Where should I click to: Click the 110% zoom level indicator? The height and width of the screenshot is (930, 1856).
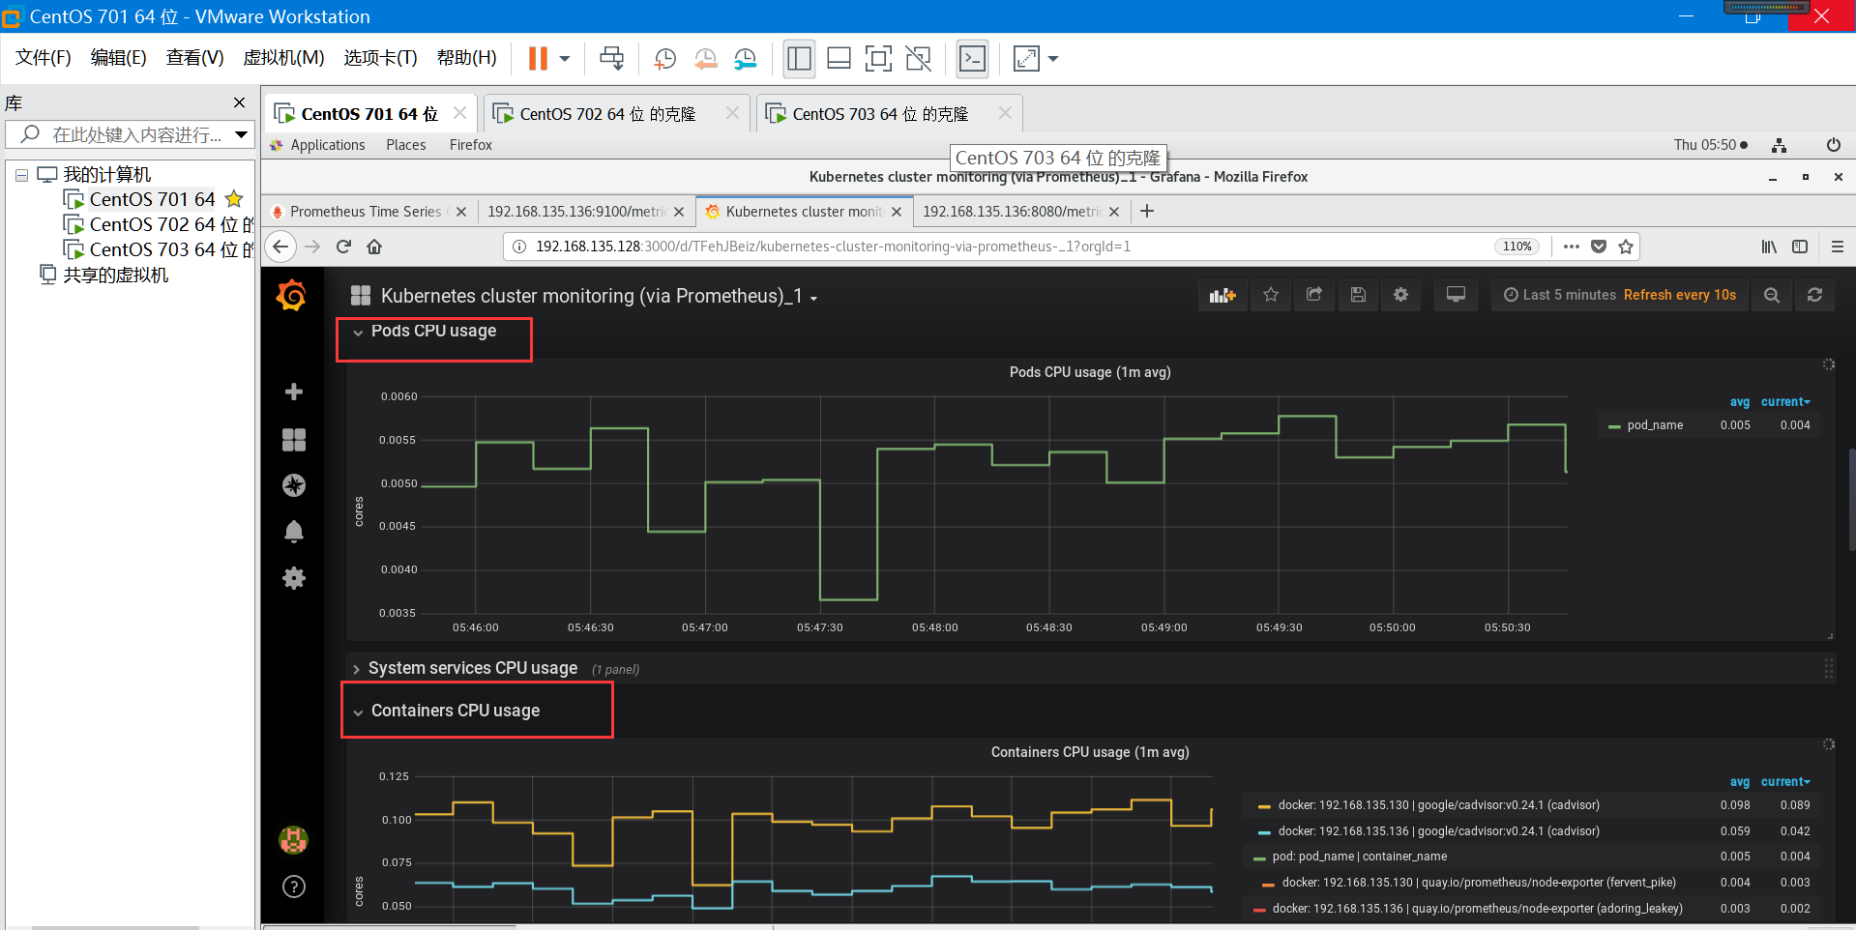pos(1517,247)
